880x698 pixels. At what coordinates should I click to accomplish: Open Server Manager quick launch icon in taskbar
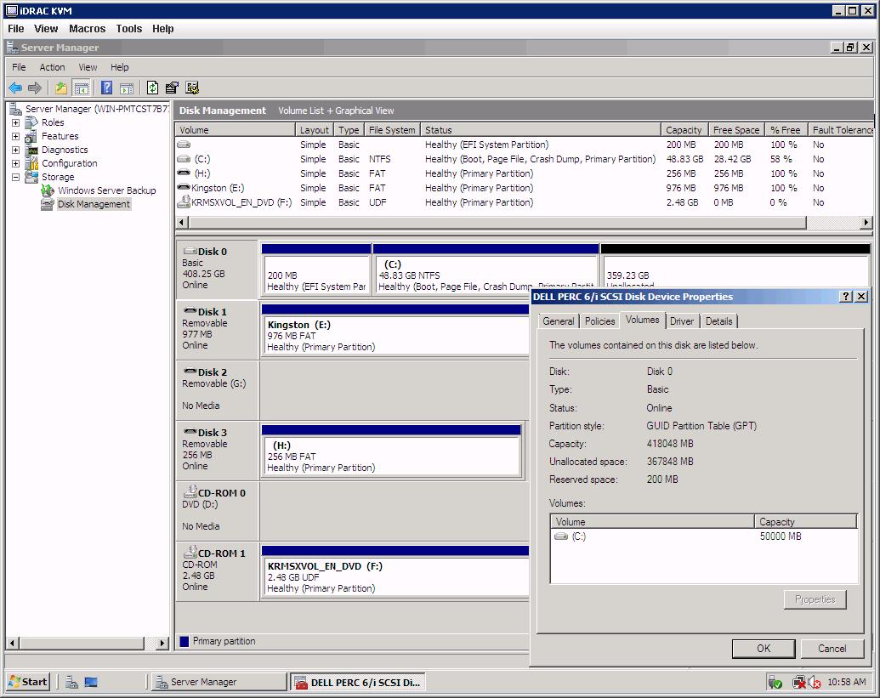click(x=71, y=682)
